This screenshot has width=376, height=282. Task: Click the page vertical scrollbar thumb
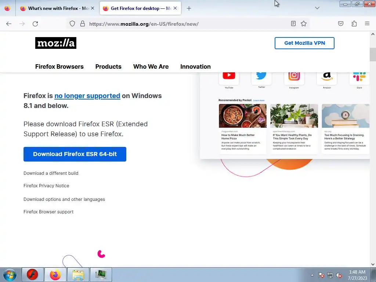point(373,54)
